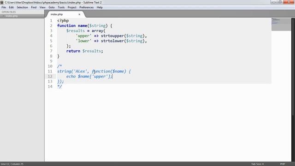Click line number 2 in gutter

[51, 26]
